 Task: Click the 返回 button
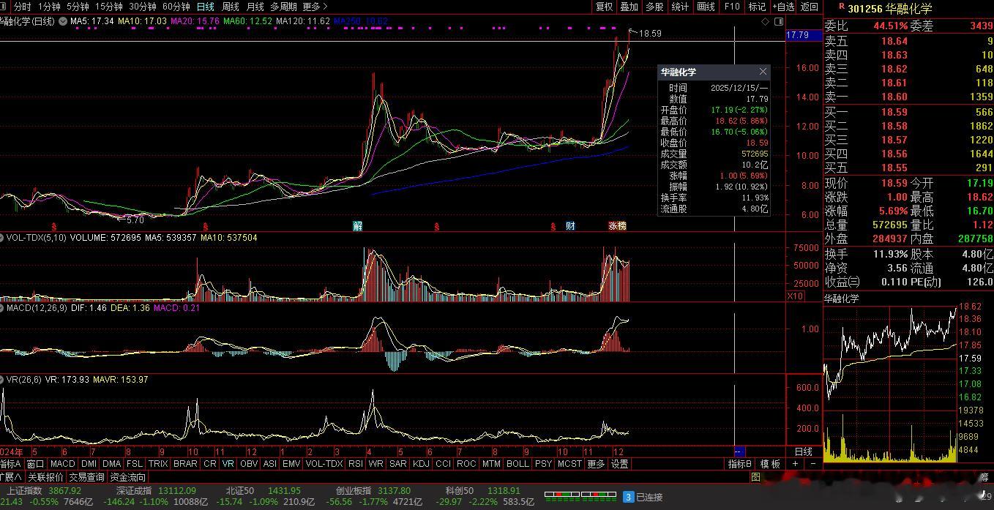pos(809,7)
